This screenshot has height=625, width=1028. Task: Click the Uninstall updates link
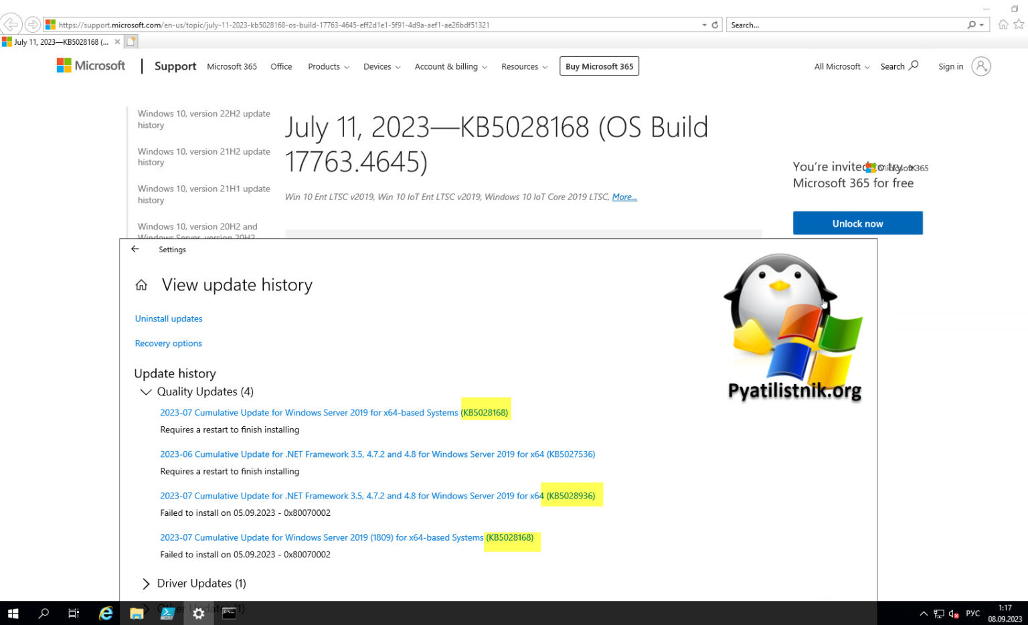pyautogui.click(x=169, y=319)
